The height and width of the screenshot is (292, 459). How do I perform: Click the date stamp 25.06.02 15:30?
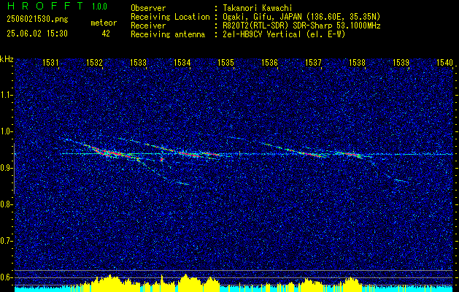(37, 34)
